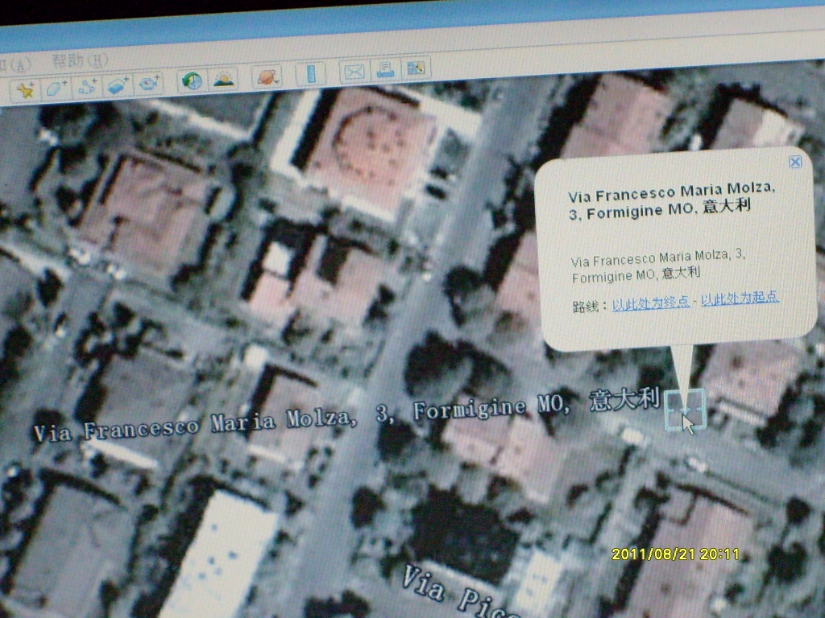The height and width of the screenshot is (618, 825).
Task: Select the Add Placemark pushpin tool
Action: click(x=25, y=89)
